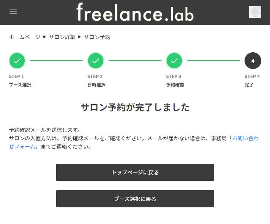Screen dimensions: 270x224
Task: Go to ホームページ breadcrumb
Action: coord(24,37)
